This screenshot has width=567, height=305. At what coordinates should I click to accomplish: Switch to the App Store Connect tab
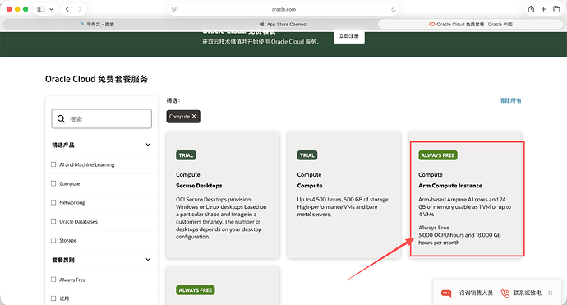click(x=283, y=24)
